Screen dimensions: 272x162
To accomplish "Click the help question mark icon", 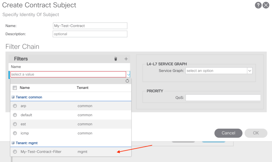I will [258, 5].
